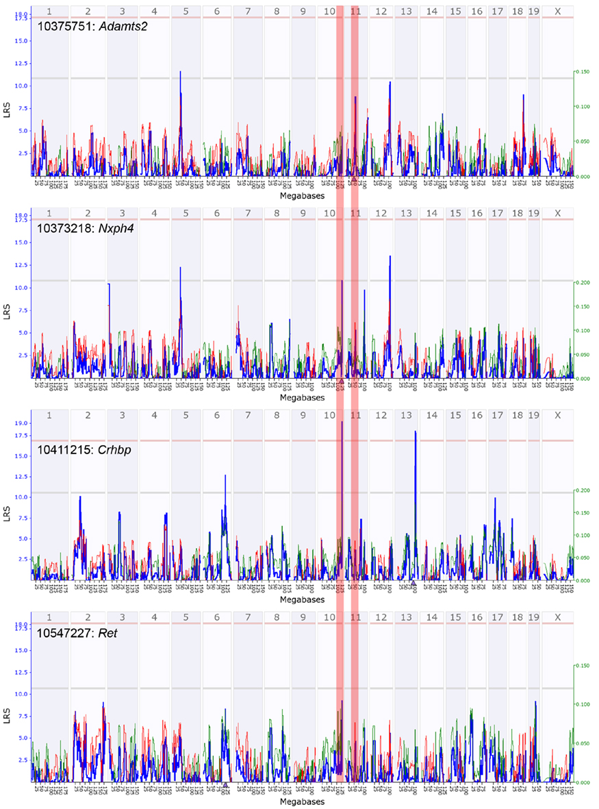Viewport: 599px width, 809px height.
Task: Click the 0.150 green axis tick in Ret map
Action: point(583,666)
